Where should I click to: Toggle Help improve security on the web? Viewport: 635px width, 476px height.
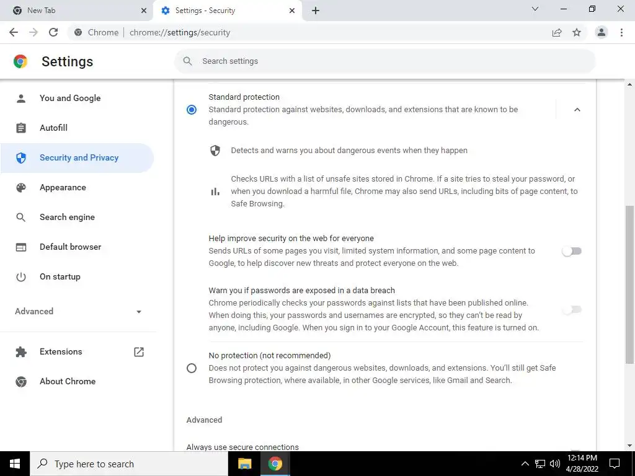(x=572, y=252)
